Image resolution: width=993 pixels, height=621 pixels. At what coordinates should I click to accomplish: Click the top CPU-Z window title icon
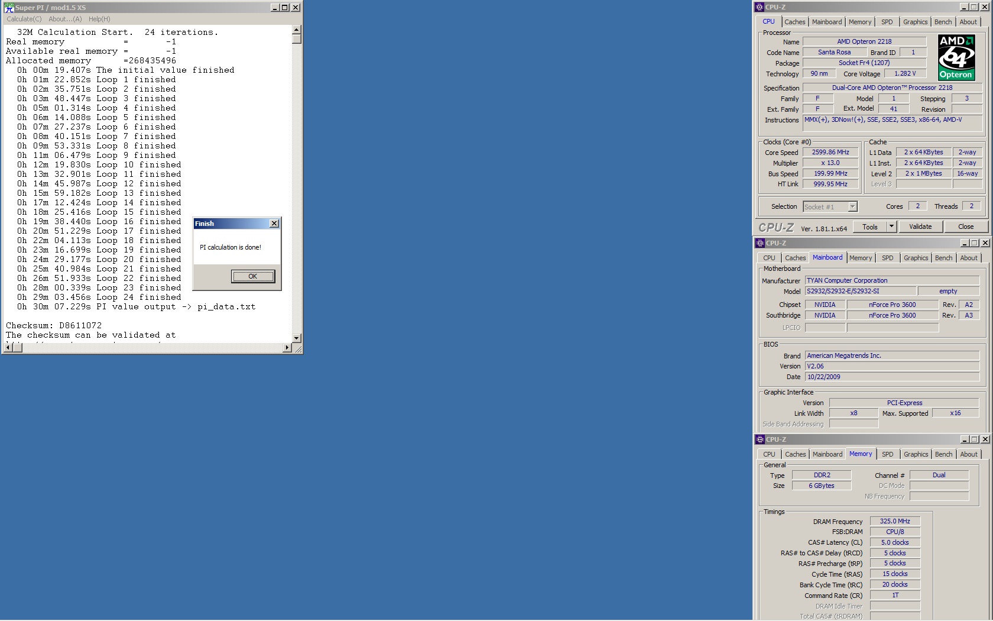[x=760, y=7]
